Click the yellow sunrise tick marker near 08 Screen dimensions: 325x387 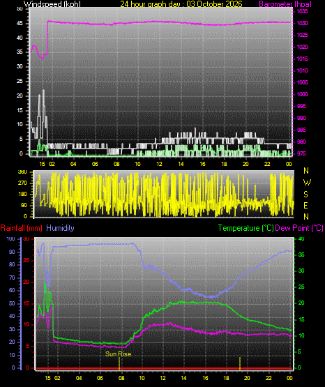click(x=119, y=363)
